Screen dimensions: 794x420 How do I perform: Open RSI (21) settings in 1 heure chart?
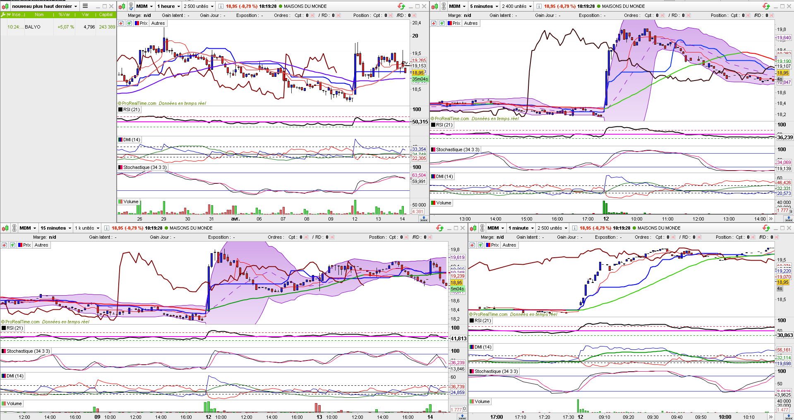click(130, 109)
